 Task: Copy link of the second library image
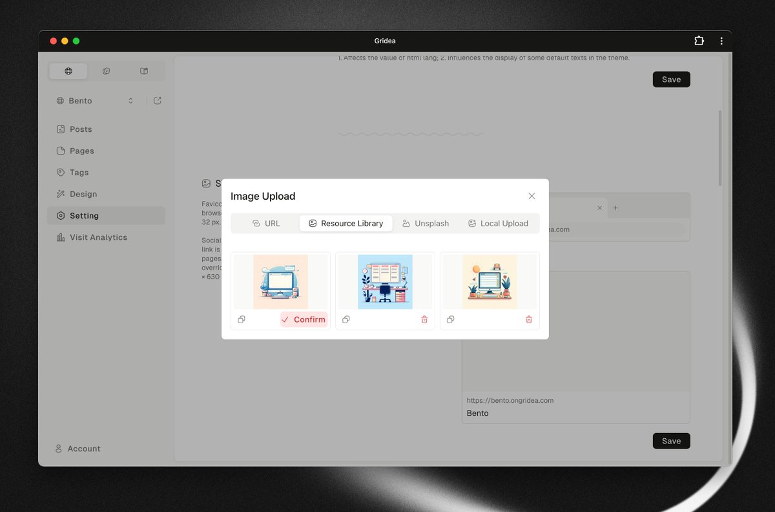(x=346, y=319)
